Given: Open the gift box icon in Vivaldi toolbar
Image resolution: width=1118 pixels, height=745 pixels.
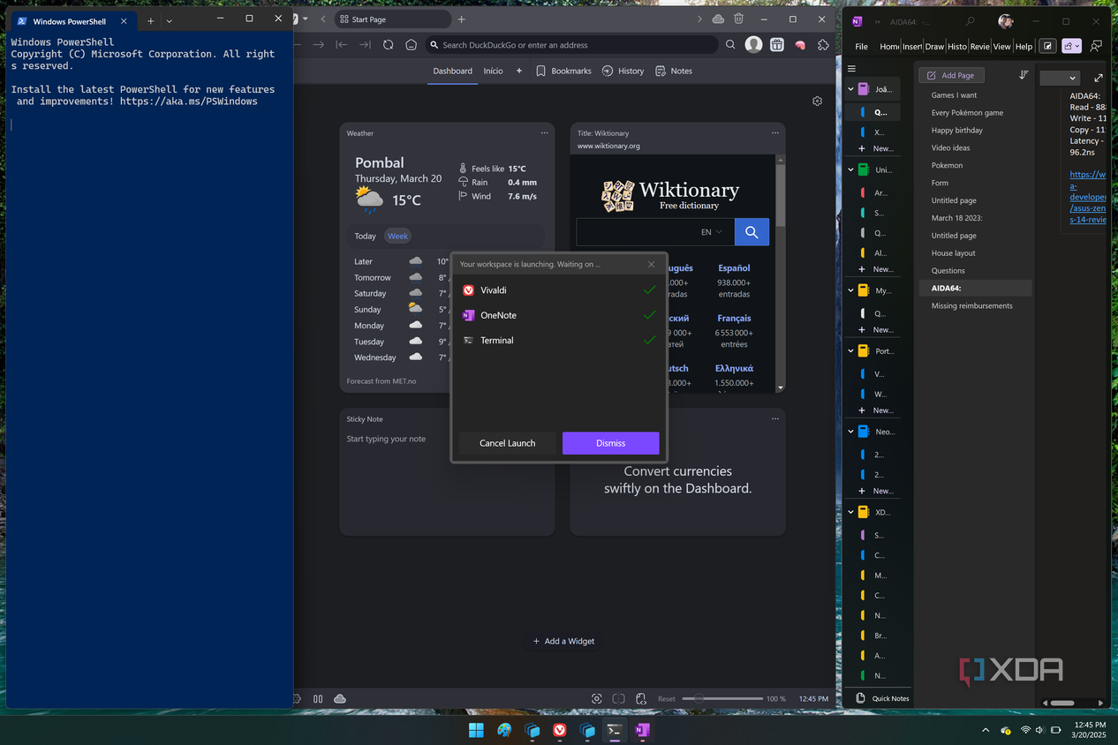Looking at the screenshot, I should (x=777, y=45).
